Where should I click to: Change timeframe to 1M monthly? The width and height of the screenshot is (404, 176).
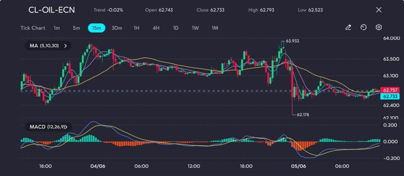tap(215, 28)
